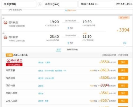Click the 直飞低价 tag

tap(124, 18)
